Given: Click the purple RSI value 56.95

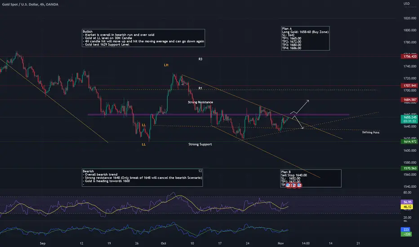Looking at the screenshot, I should (x=407, y=202).
